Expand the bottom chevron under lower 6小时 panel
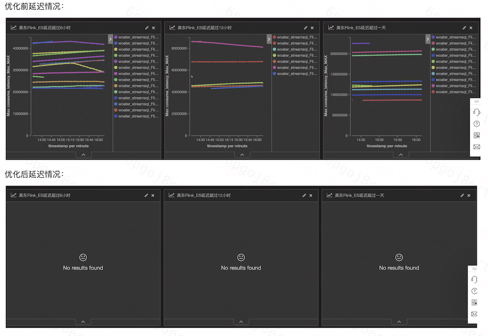 pos(83,322)
